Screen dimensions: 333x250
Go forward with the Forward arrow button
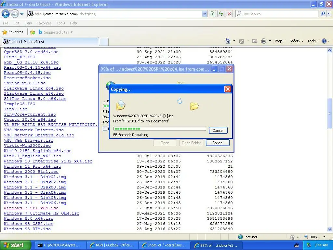click(15, 14)
